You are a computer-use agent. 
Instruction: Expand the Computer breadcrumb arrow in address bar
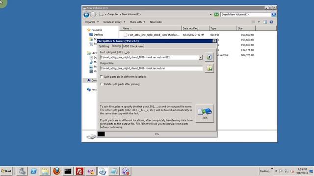point(120,14)
